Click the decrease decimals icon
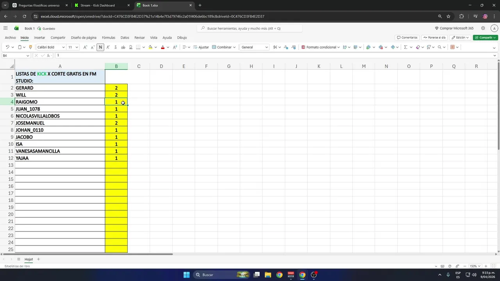Screen dimensions: 500x281 (293, 47)
